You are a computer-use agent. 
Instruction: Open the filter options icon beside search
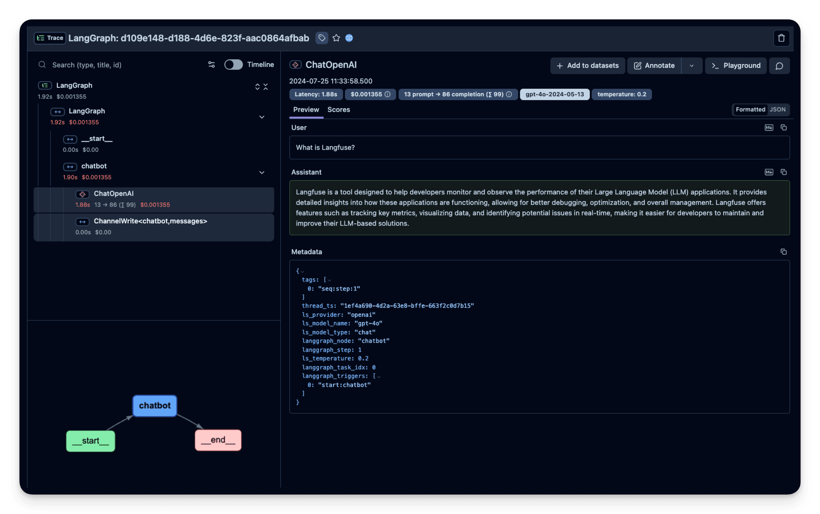(211, 64)
